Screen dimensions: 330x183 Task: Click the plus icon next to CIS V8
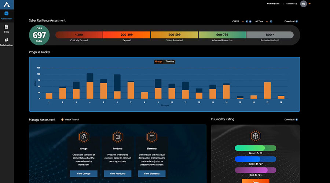click(x=250, y=22)
